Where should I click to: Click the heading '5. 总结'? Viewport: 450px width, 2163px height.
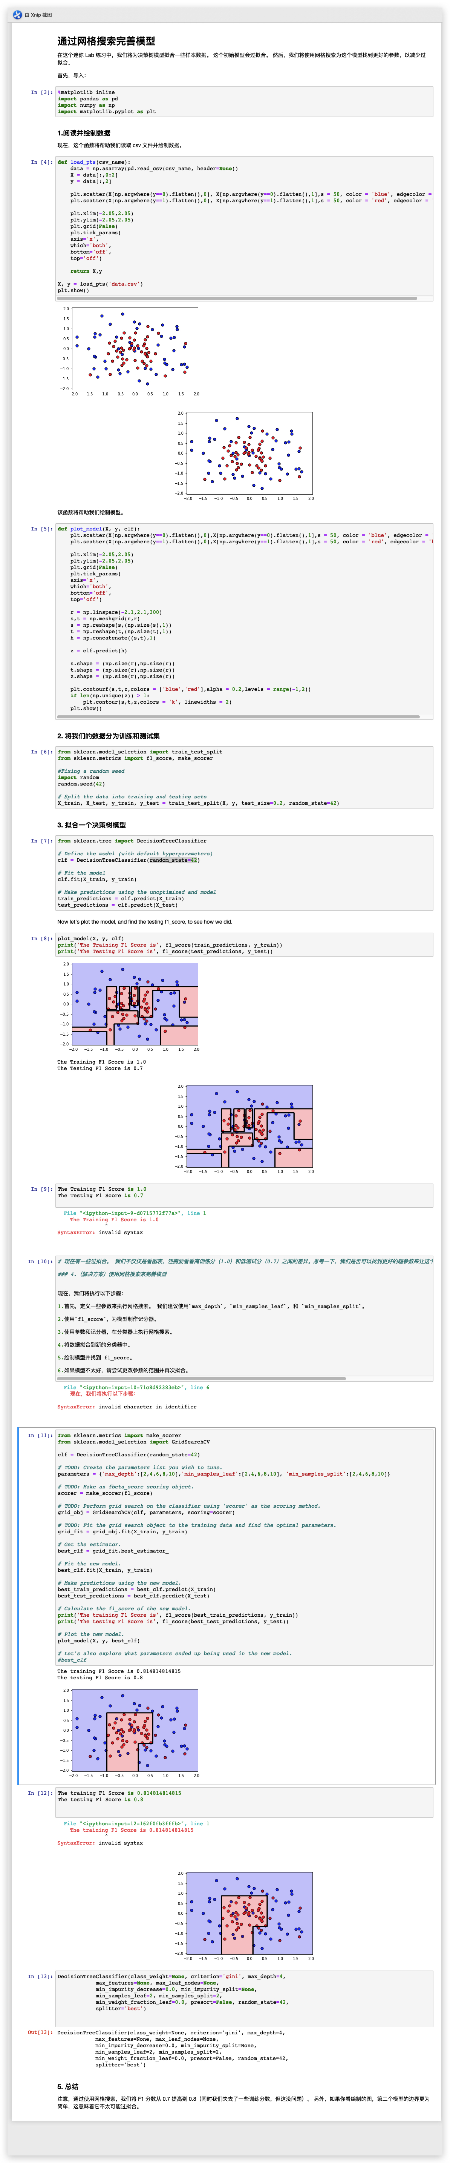click(x=68, y=2086)
